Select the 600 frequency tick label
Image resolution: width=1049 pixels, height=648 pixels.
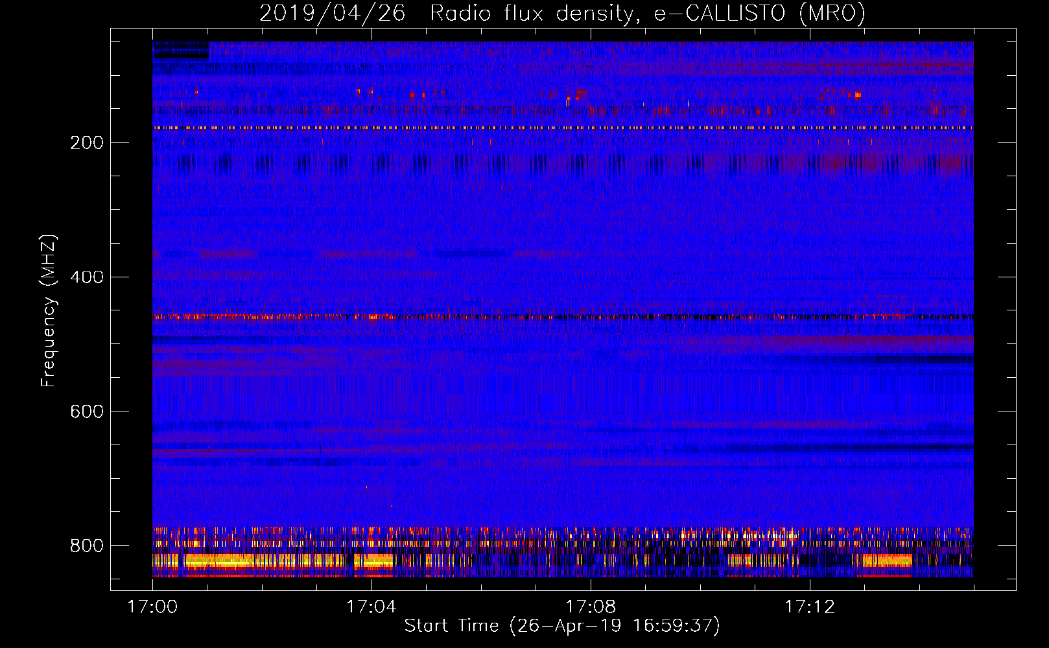click(87, 412)
